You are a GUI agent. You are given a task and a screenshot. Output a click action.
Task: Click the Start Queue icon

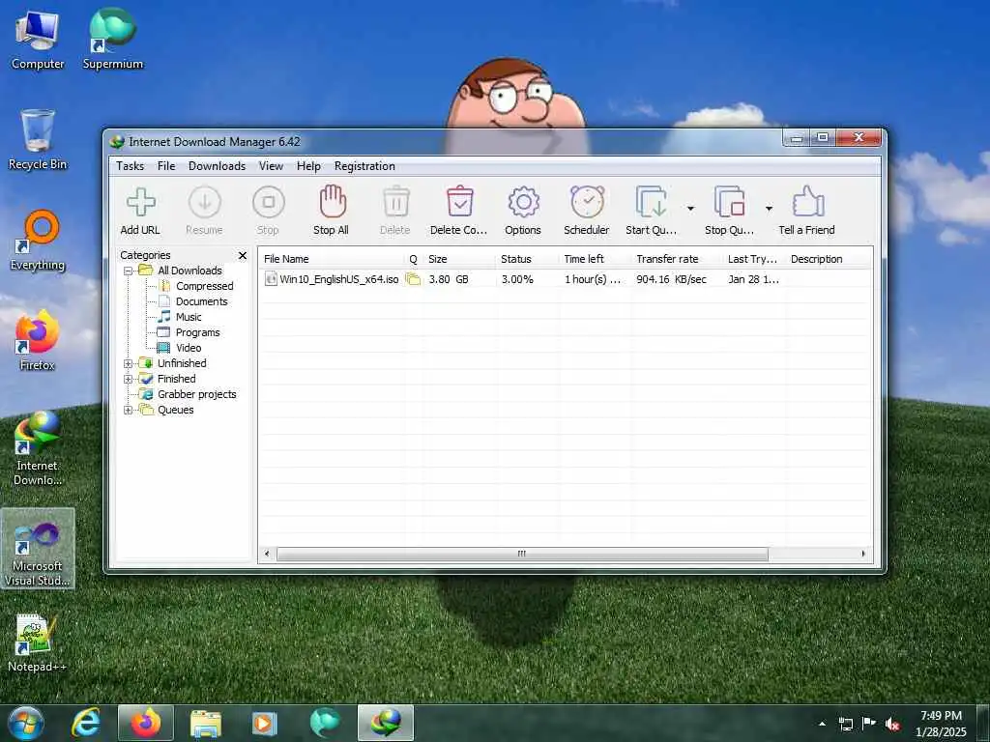651,202
